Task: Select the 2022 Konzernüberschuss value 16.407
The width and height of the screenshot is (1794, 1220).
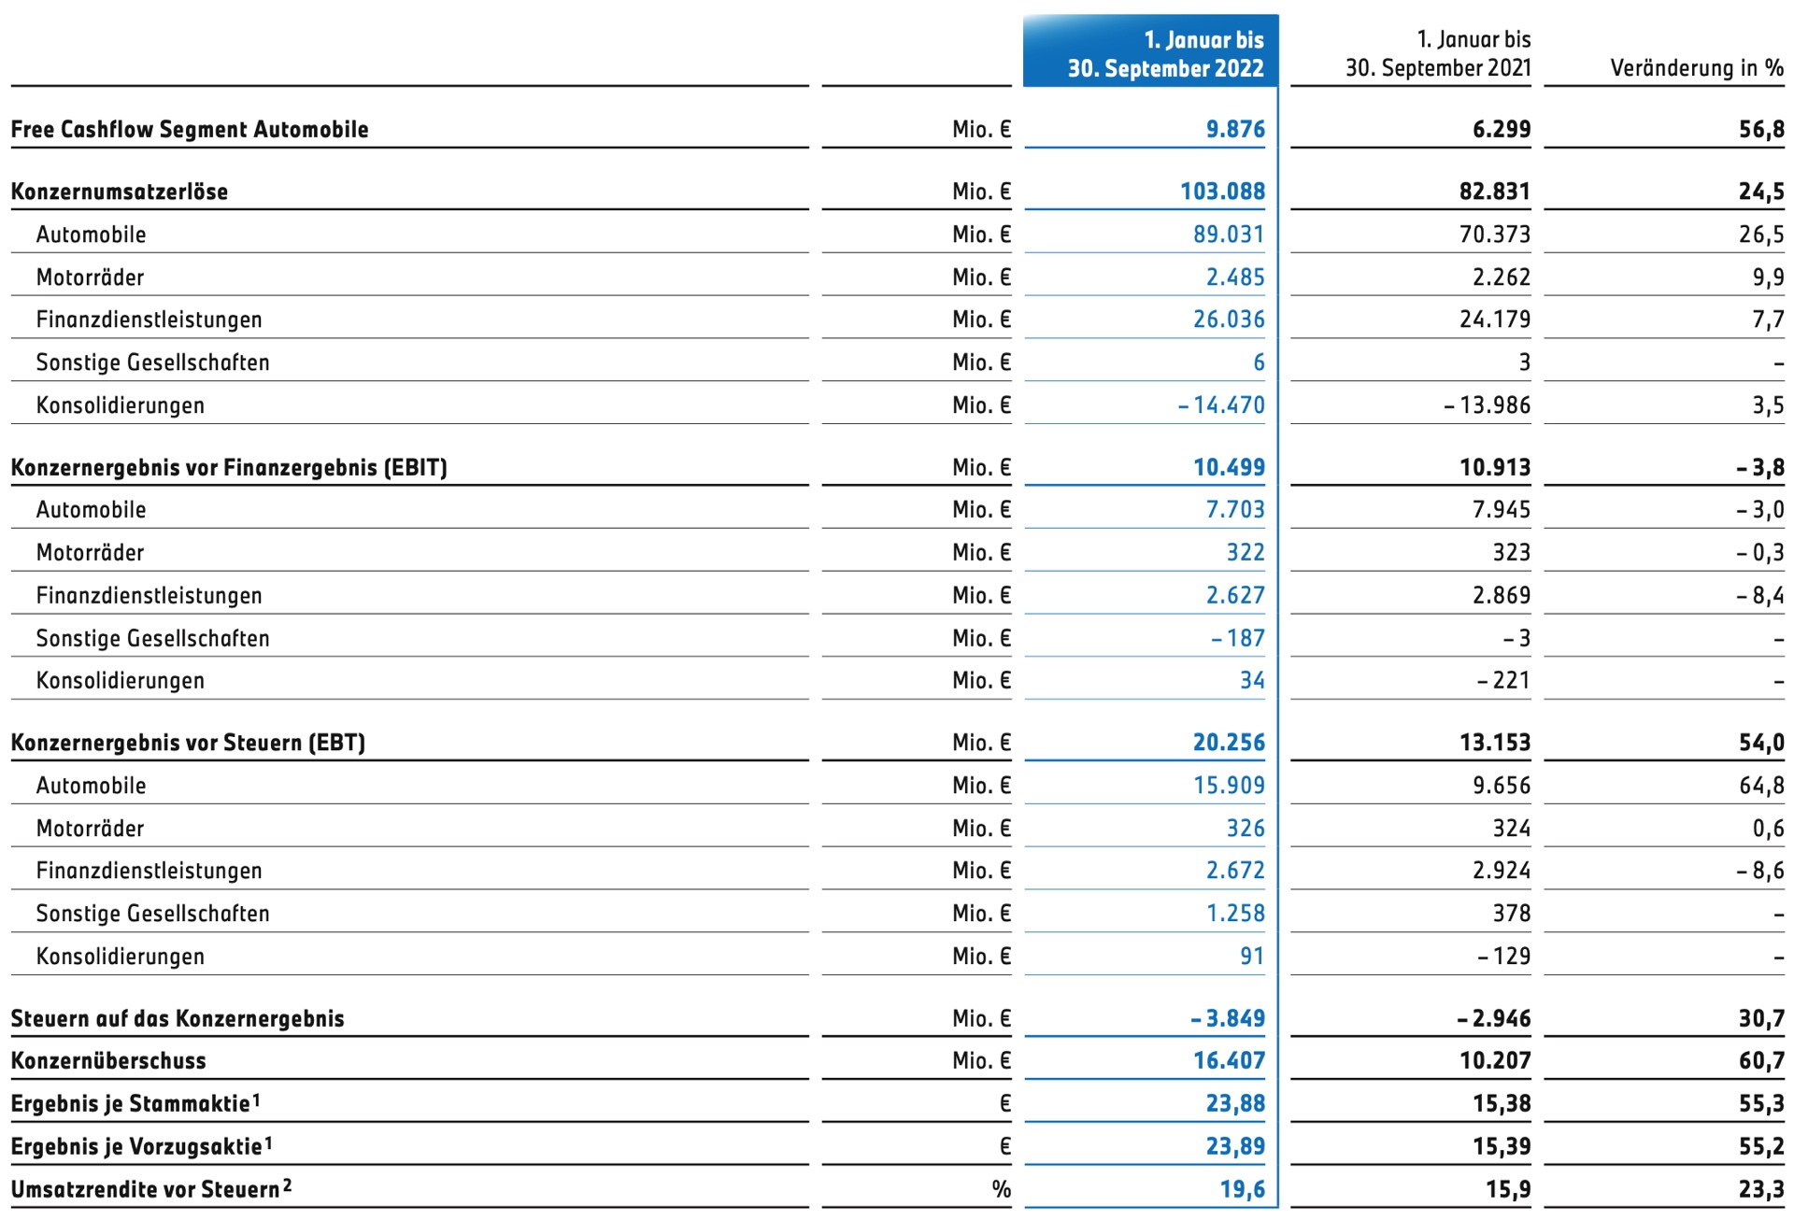Action: pyautogui.click(x=1229, y=1061)
